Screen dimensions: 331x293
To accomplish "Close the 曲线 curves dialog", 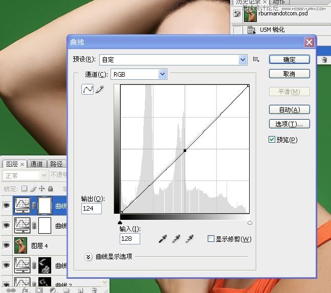I will click(309, 42).
